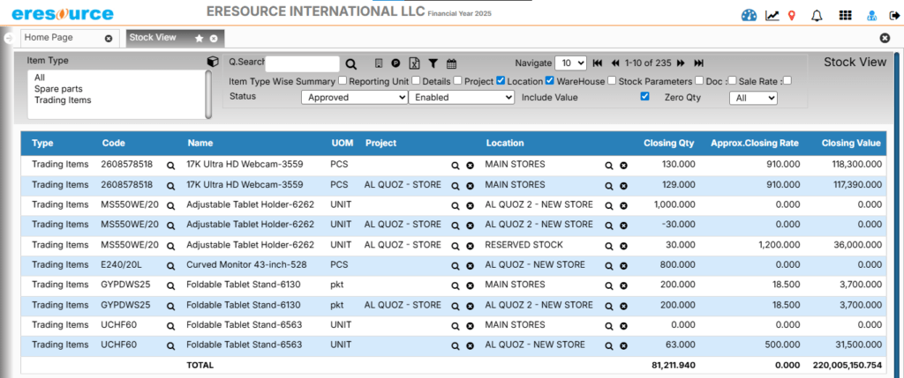
Task: Click the Location column header
Action: (505, 144)
